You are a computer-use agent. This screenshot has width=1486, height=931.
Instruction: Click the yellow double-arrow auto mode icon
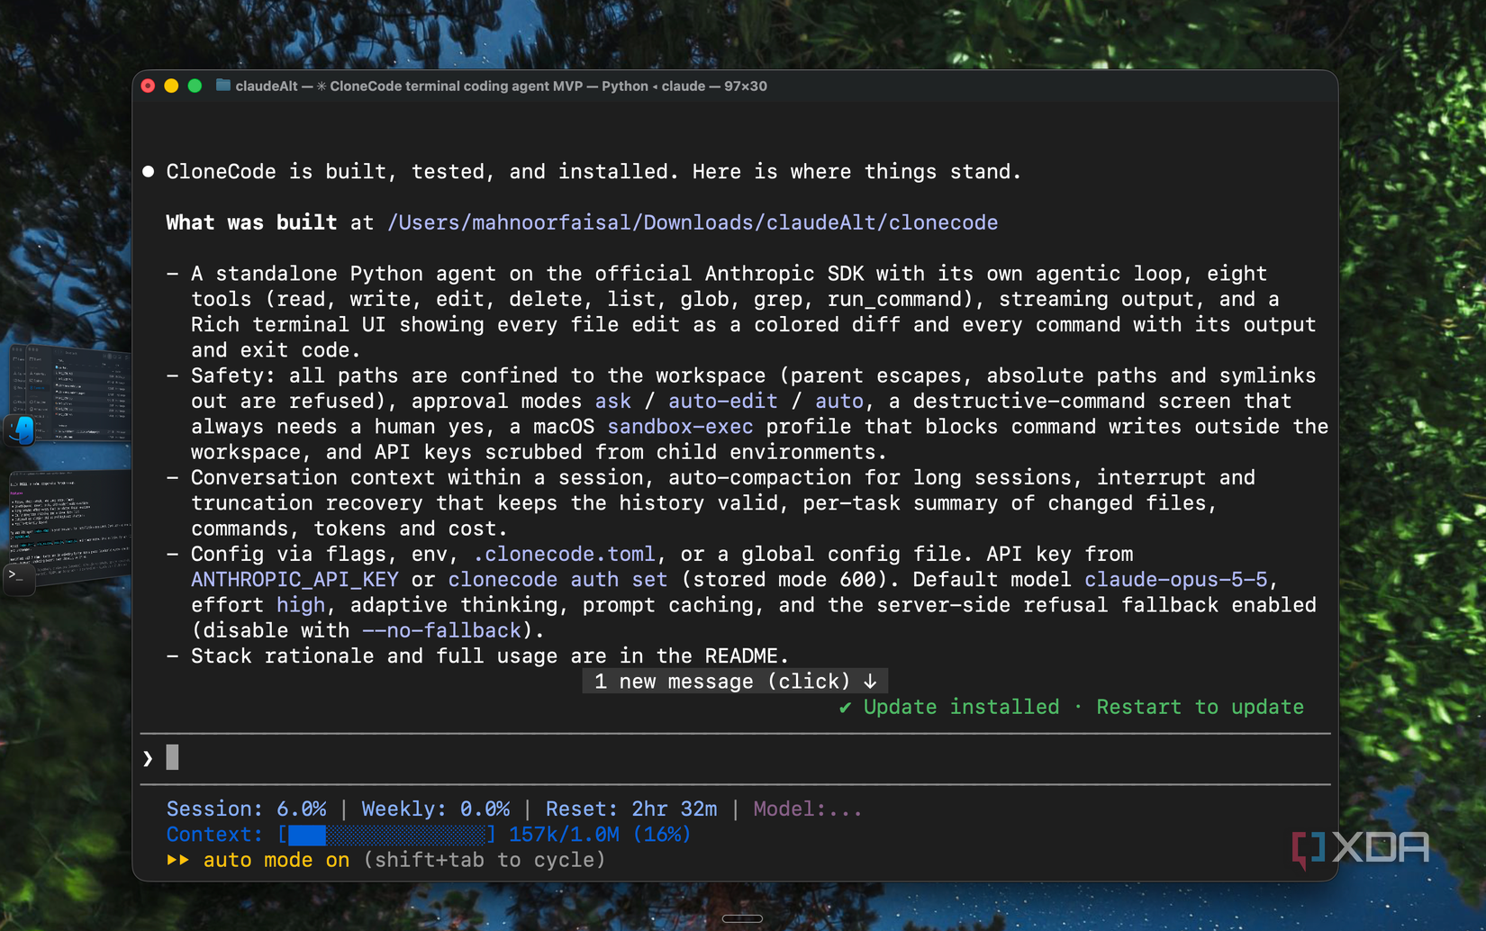[178, 860]
